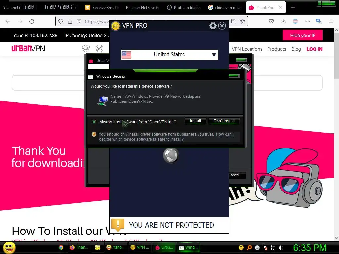Open the Firefox hamburger menu
The image size is (339, 254).
click(331, 21)
